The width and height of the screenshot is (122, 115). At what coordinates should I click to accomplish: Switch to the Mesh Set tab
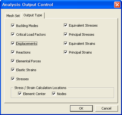[13, 16]
